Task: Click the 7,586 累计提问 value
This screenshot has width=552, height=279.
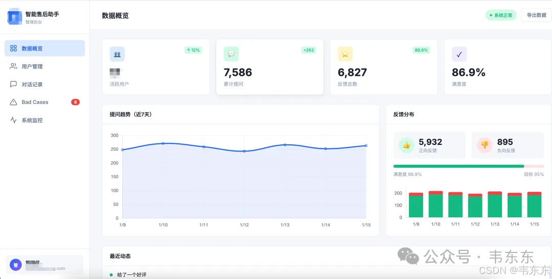Action: point(238,72)
